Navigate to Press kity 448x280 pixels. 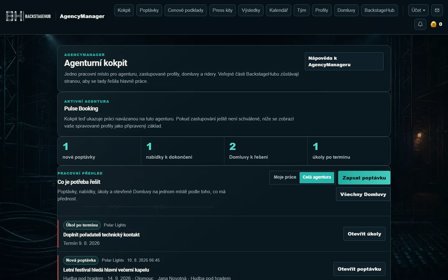(222, 10)
